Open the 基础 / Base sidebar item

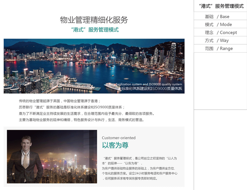coord(220,17)
